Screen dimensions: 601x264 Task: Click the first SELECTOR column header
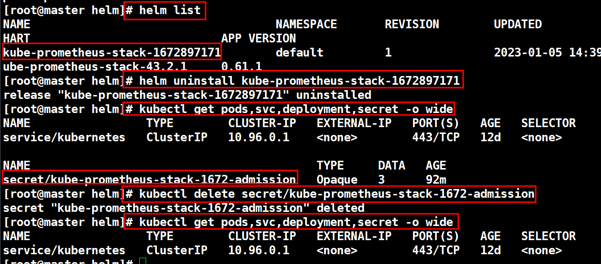point(548,123)
